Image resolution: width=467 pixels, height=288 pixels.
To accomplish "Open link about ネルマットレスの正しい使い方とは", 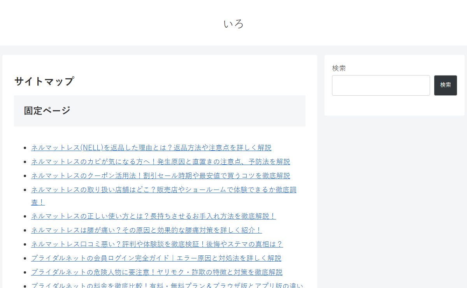I will [x=153, y=216].
